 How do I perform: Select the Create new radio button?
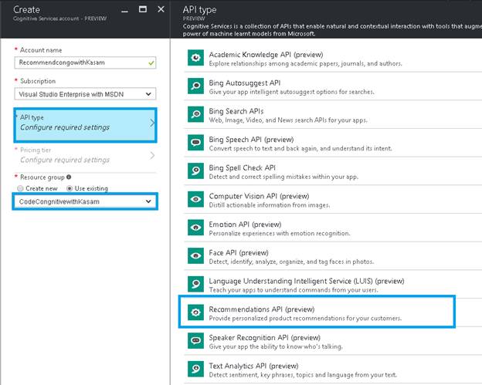20,188
